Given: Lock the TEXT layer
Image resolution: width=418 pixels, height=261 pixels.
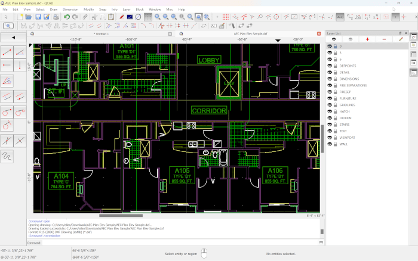Looking at the screenshot, I should (336, 131).
